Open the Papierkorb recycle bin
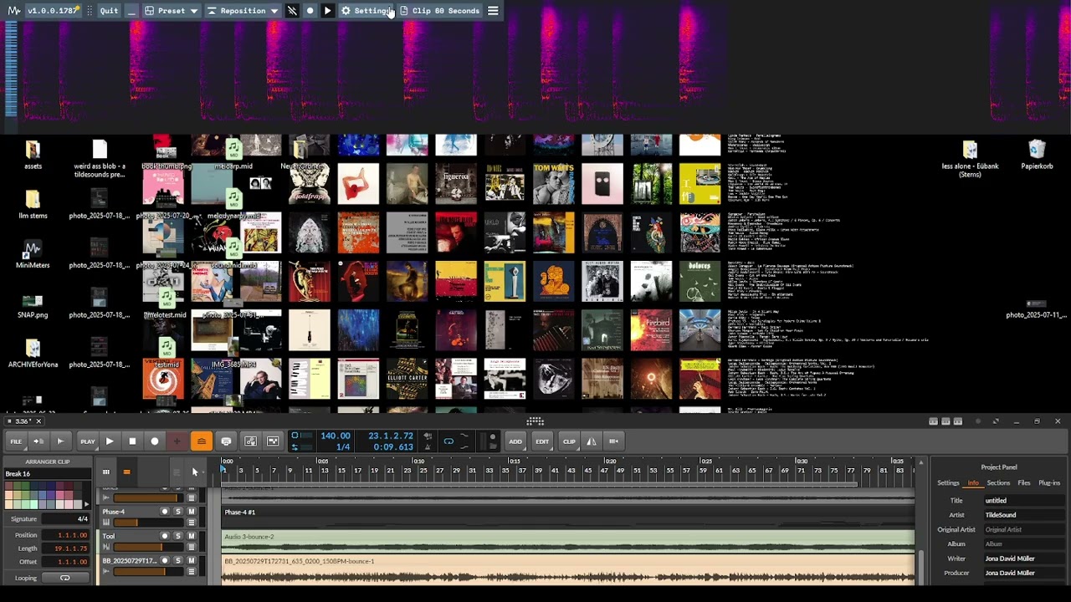Viewport: 1071px width, 602px height. pyautogui.click(x=1037, y=156)
